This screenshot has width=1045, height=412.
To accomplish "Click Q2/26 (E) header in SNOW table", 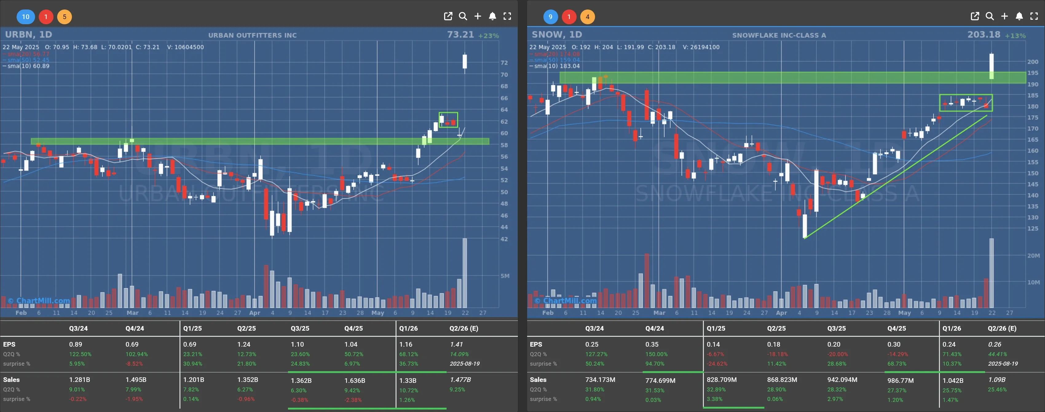I will click(1002, 328).
